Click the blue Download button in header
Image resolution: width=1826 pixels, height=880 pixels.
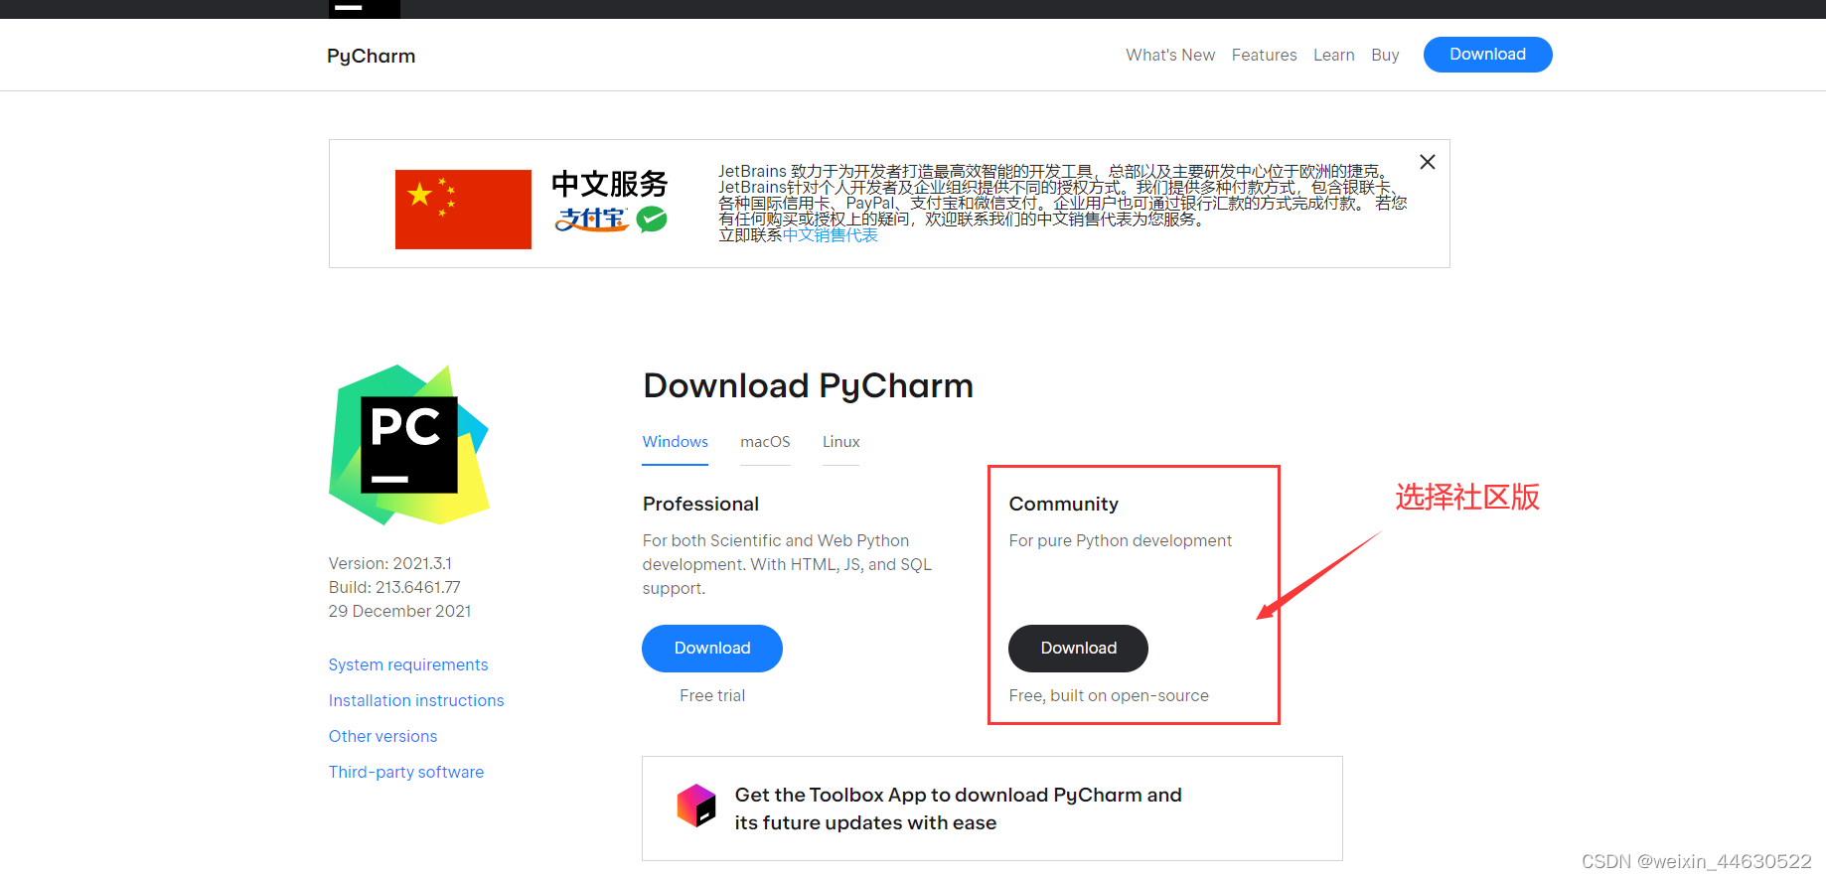pos(1487,55)
